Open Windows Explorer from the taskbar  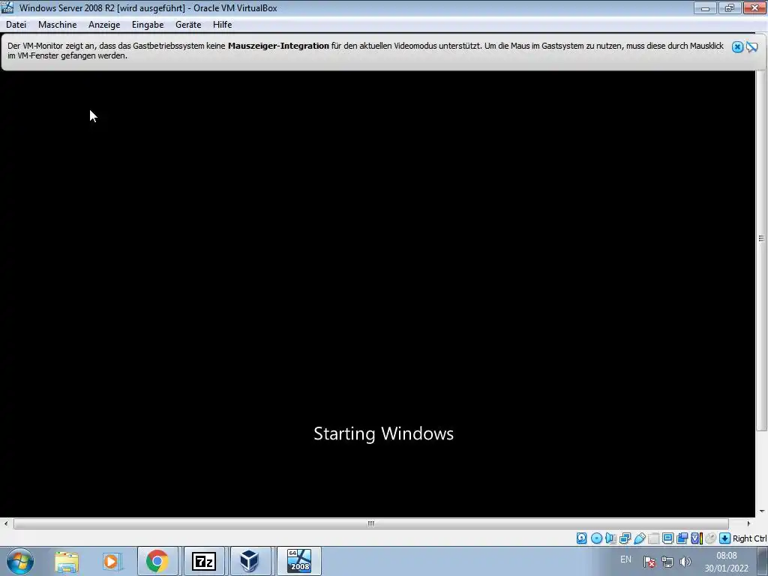click(x=67, y=561)
